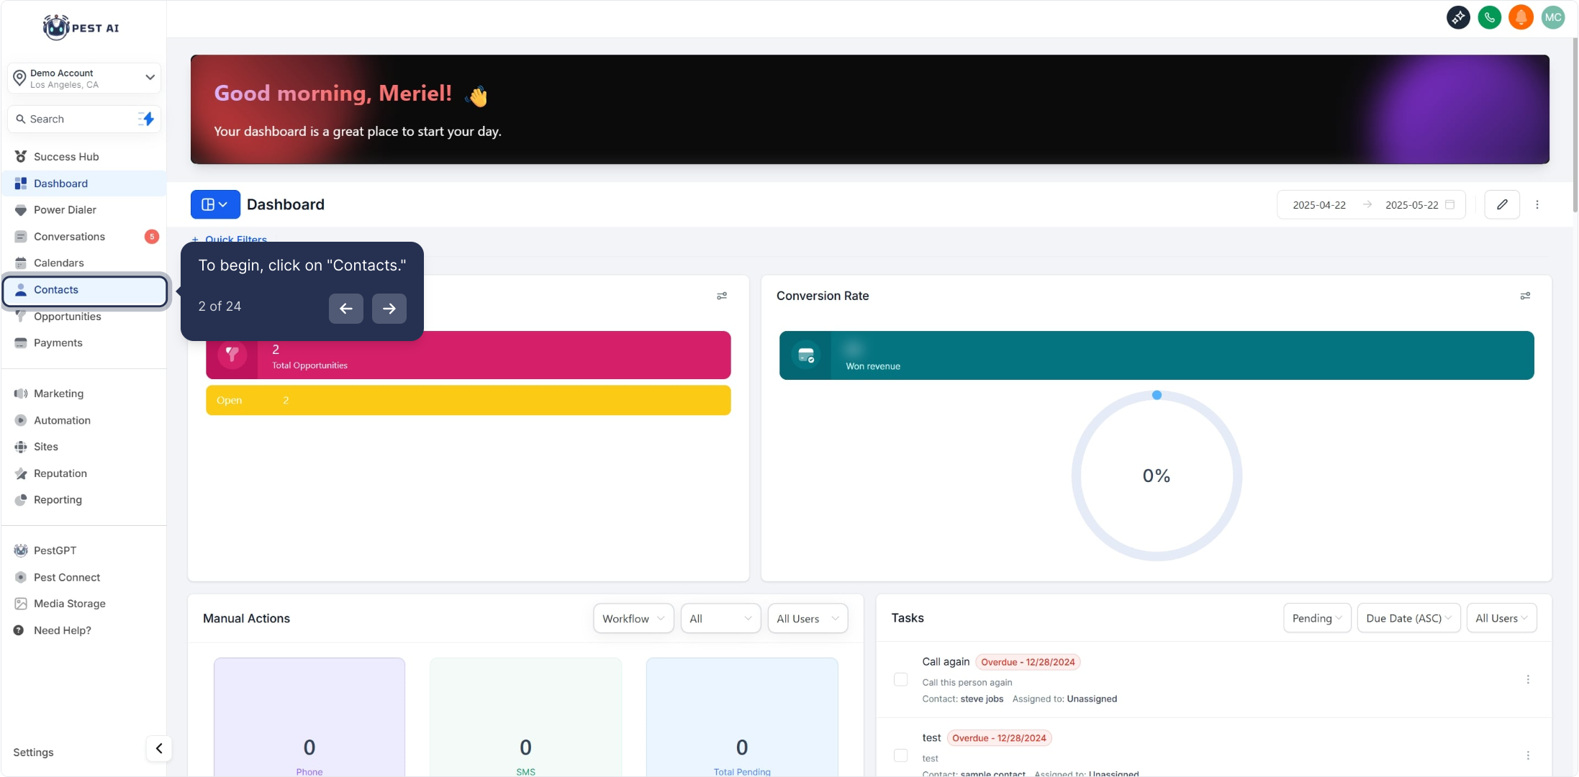The image size is (1579, 777).
Task: Open the dashboard three-dot options menu
Action: (x=1537, y=204)
